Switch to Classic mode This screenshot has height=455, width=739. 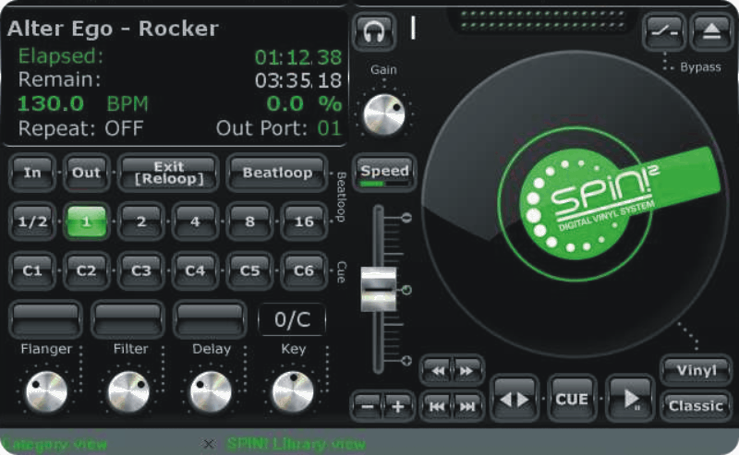[x=696, y=405]
